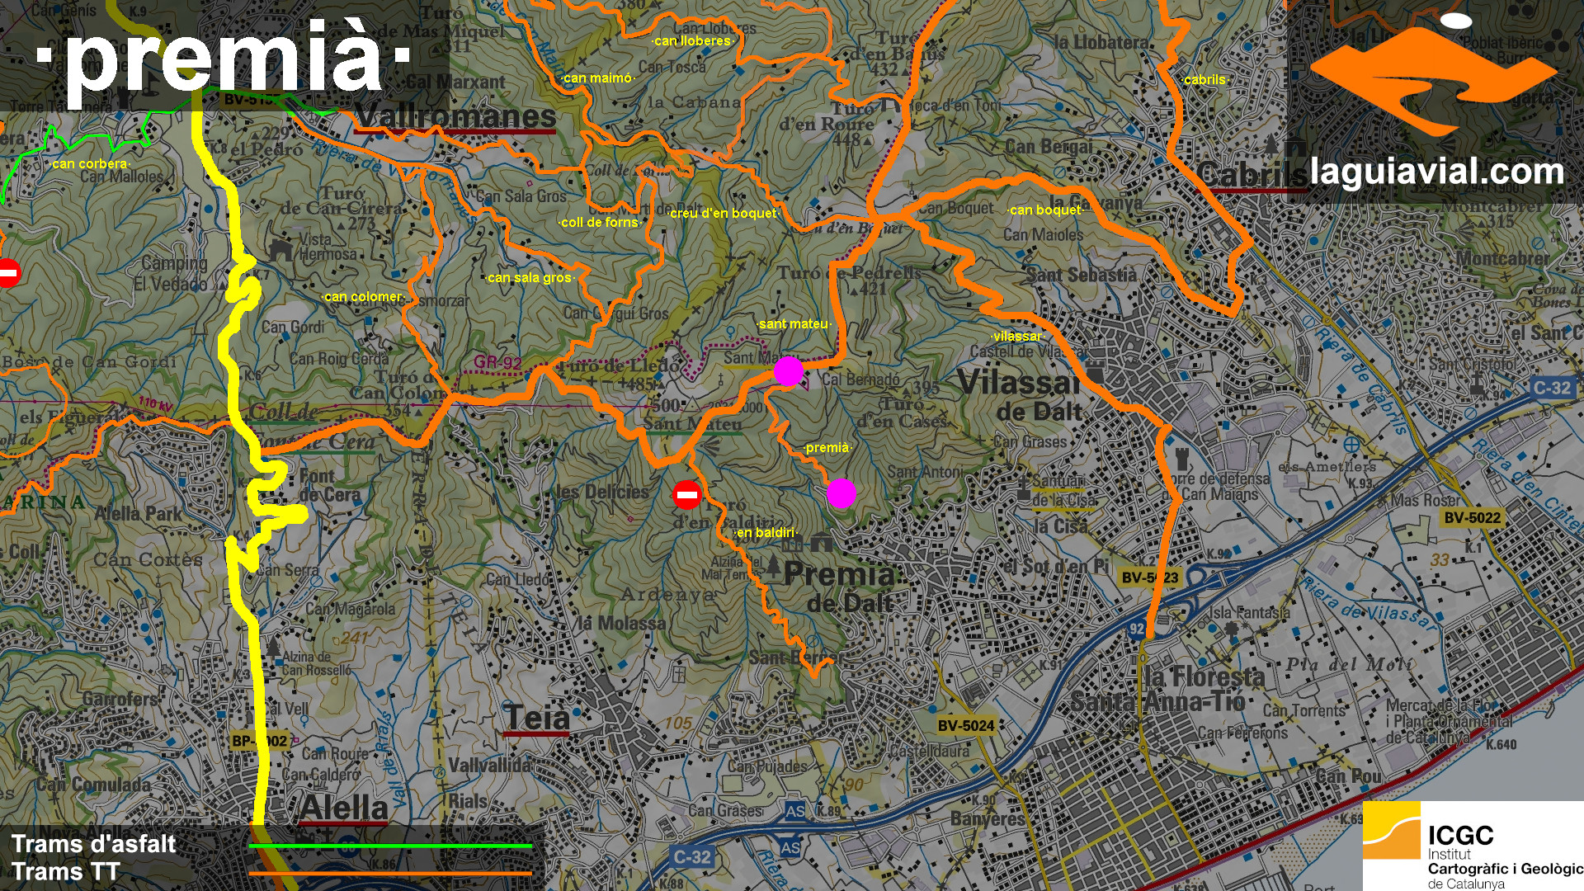Click the no-entry sign at left edge
Image resolution: width=1584 pixels, height=891 pixels.
(8, 272)
